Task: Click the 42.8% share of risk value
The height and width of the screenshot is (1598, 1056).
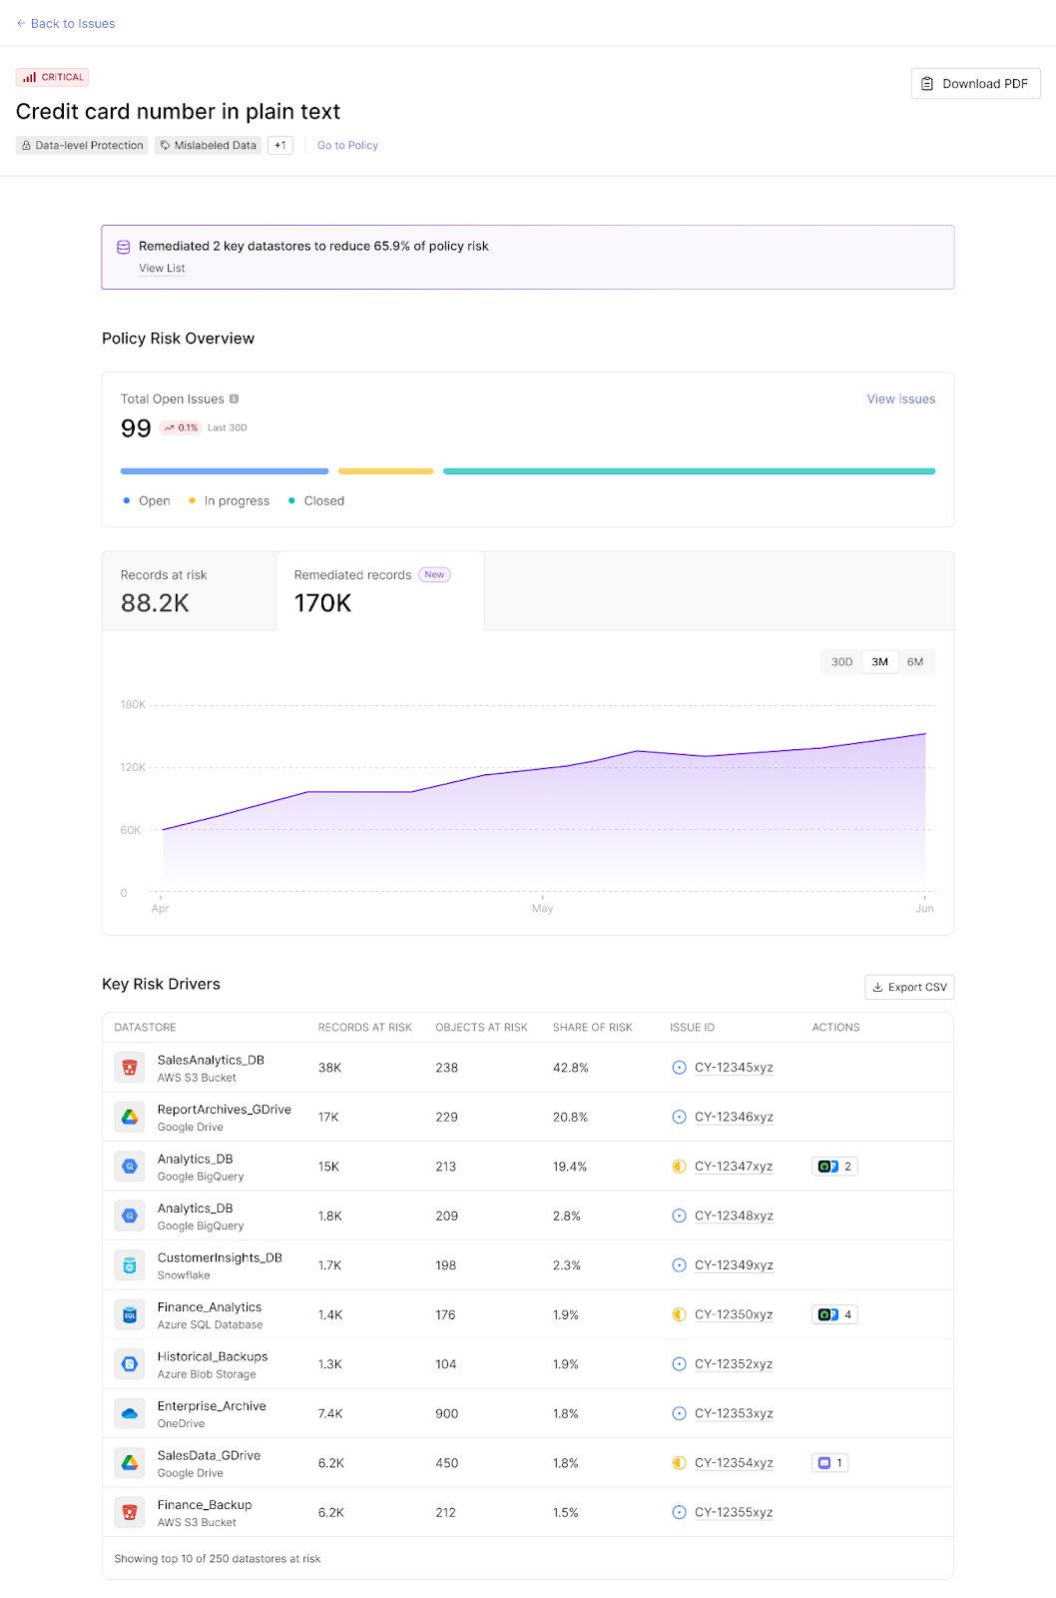Action: coord(570,1068)
